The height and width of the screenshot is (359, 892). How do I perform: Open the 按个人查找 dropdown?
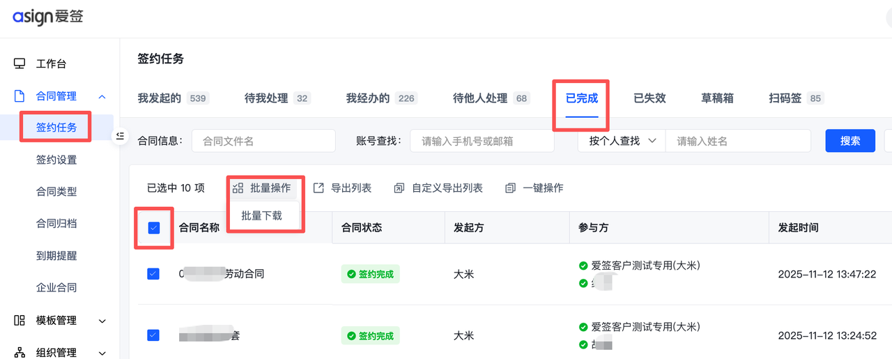click(x=622, y=141)
